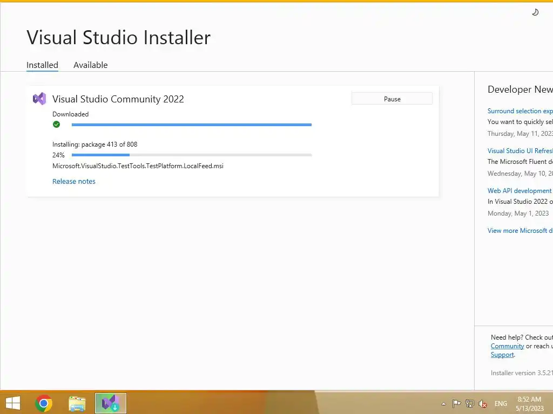Viewport: 553px width, 414px height.
Task: Click the Monday, May 1, 2023 date
Action: (x=518, y=213)
